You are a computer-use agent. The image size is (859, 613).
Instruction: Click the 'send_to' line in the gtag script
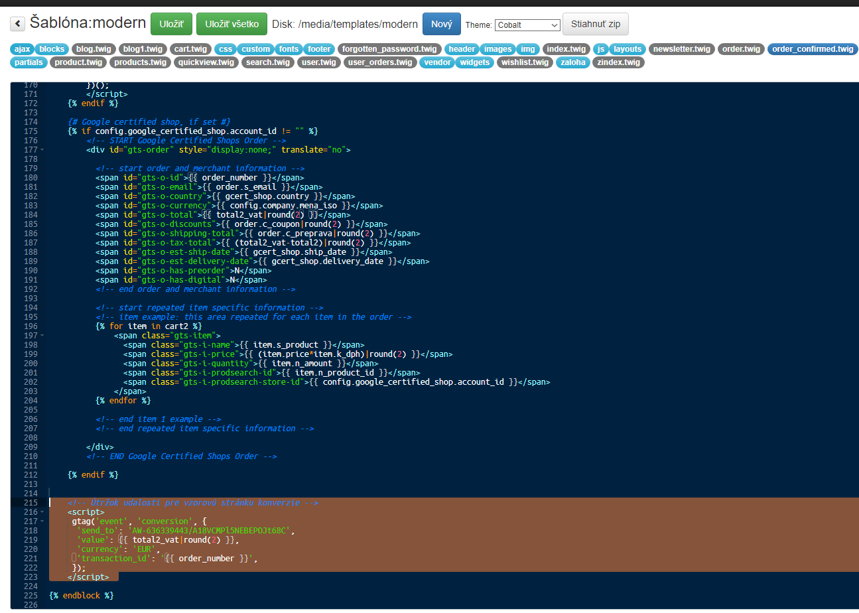pos(185,531)
